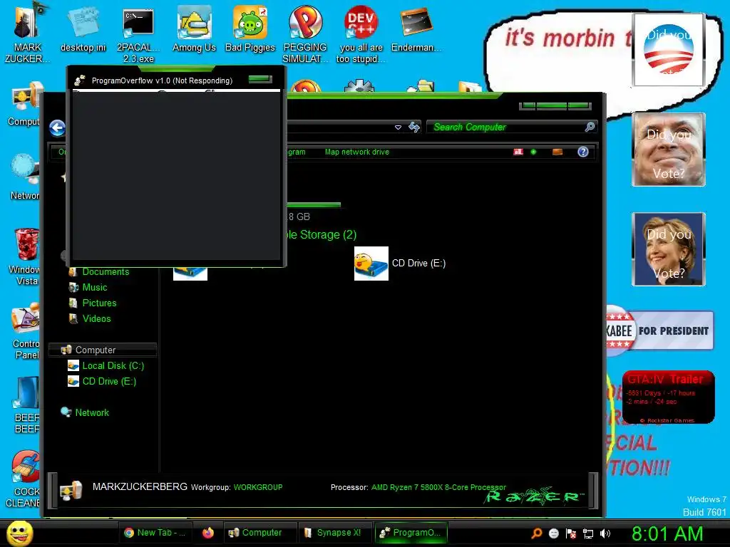Select Videos library in navigation pane

point(96,319)
